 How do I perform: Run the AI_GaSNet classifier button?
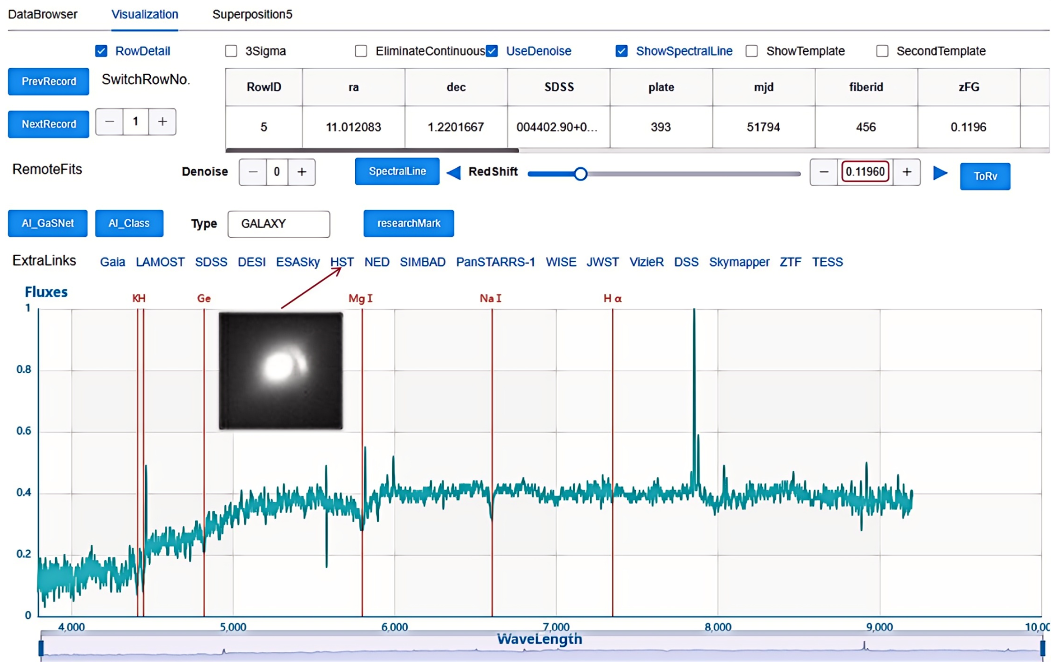pos(48,223)
